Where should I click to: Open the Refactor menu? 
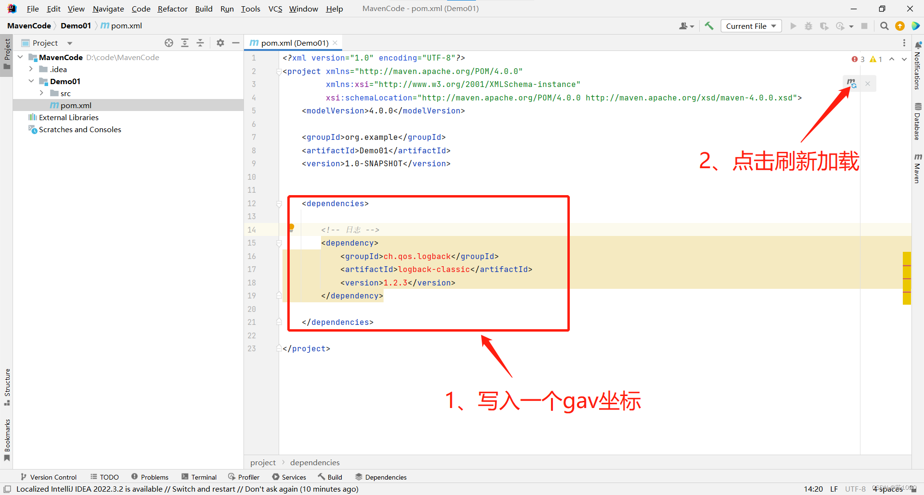[x=172, y=9]
